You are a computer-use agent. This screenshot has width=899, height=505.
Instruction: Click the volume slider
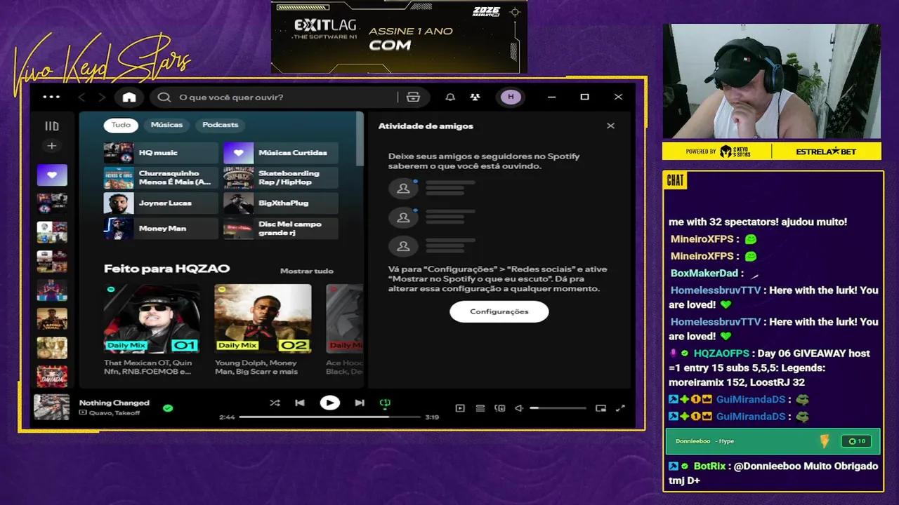point(558,408)
